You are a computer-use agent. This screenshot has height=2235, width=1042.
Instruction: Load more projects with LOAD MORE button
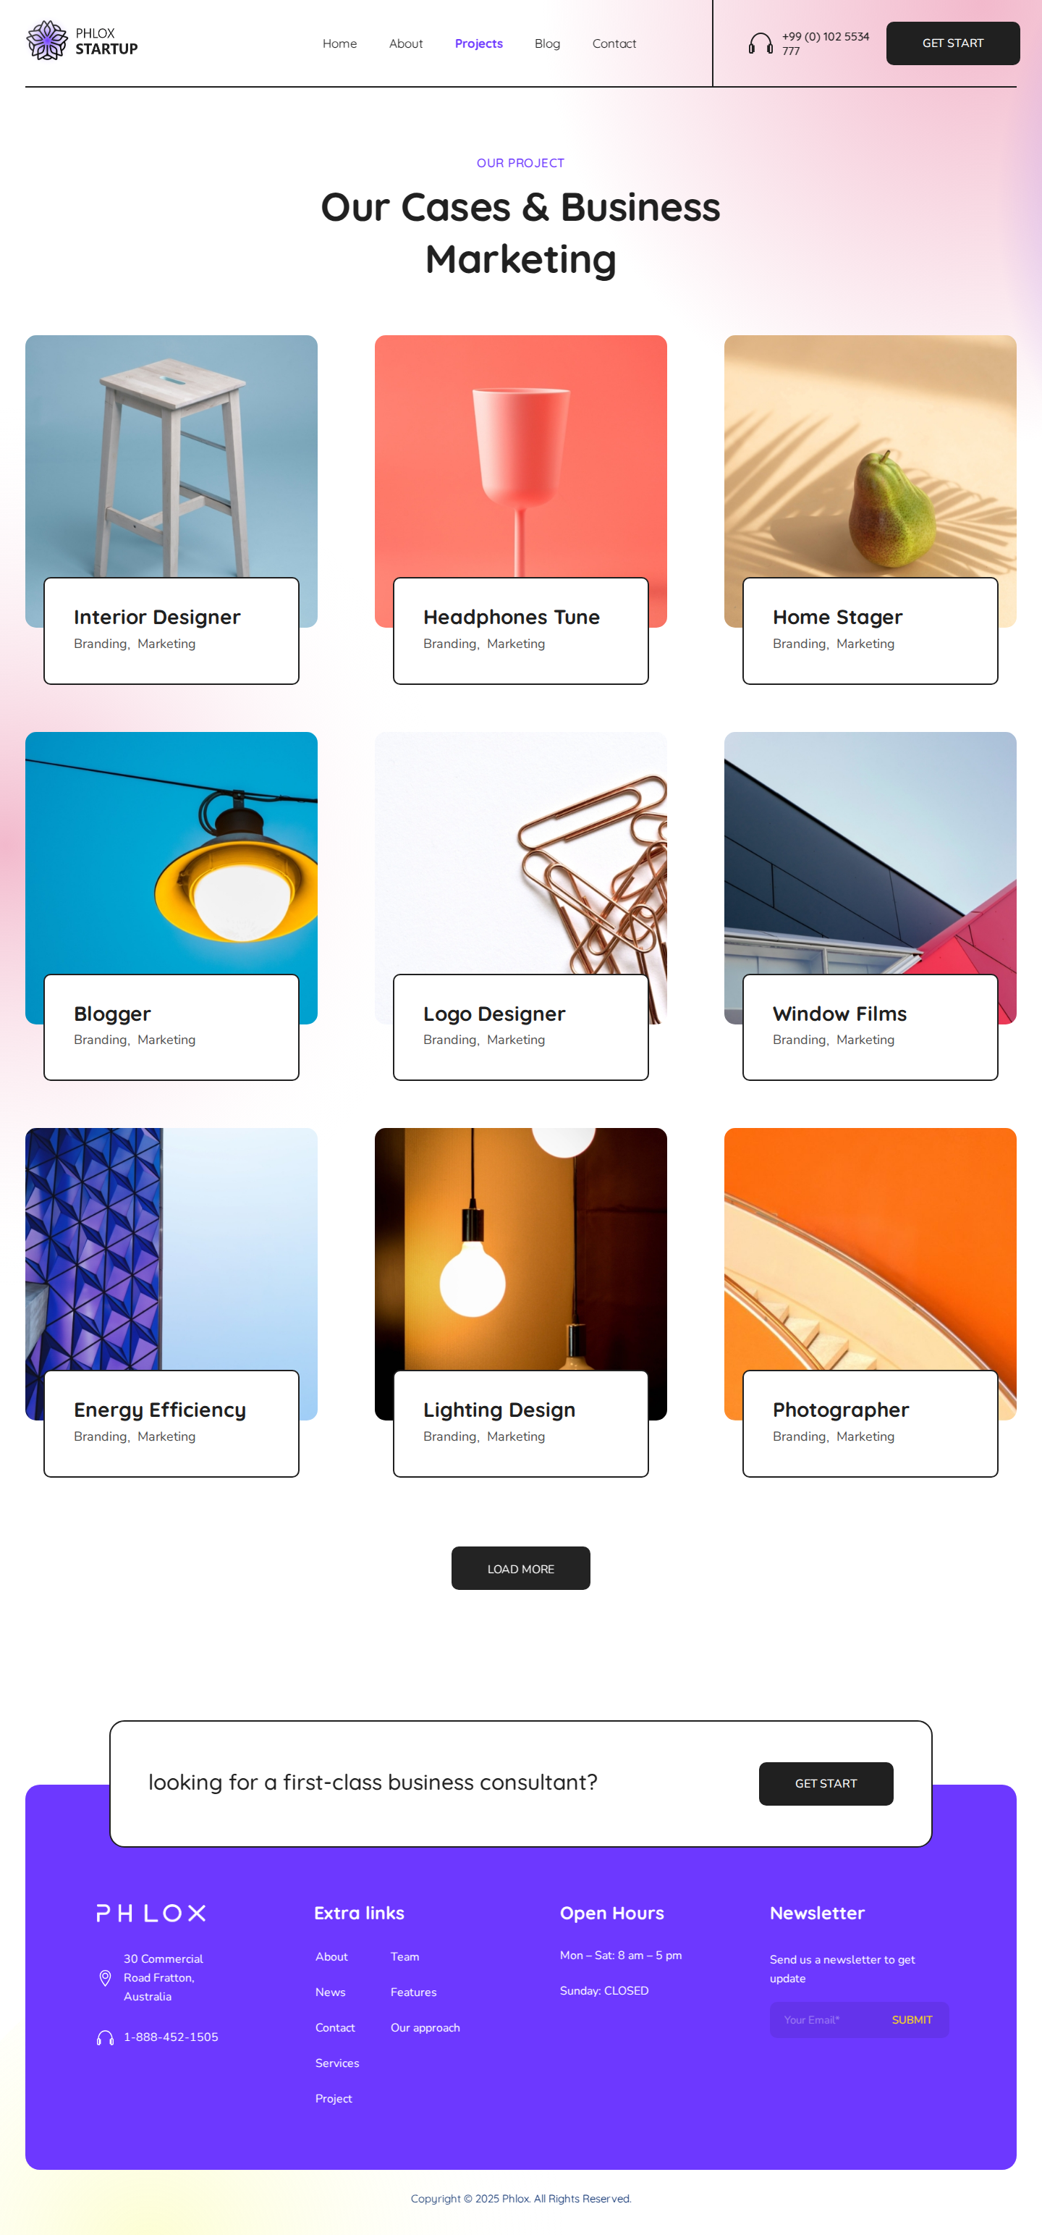coord(520,1567)
